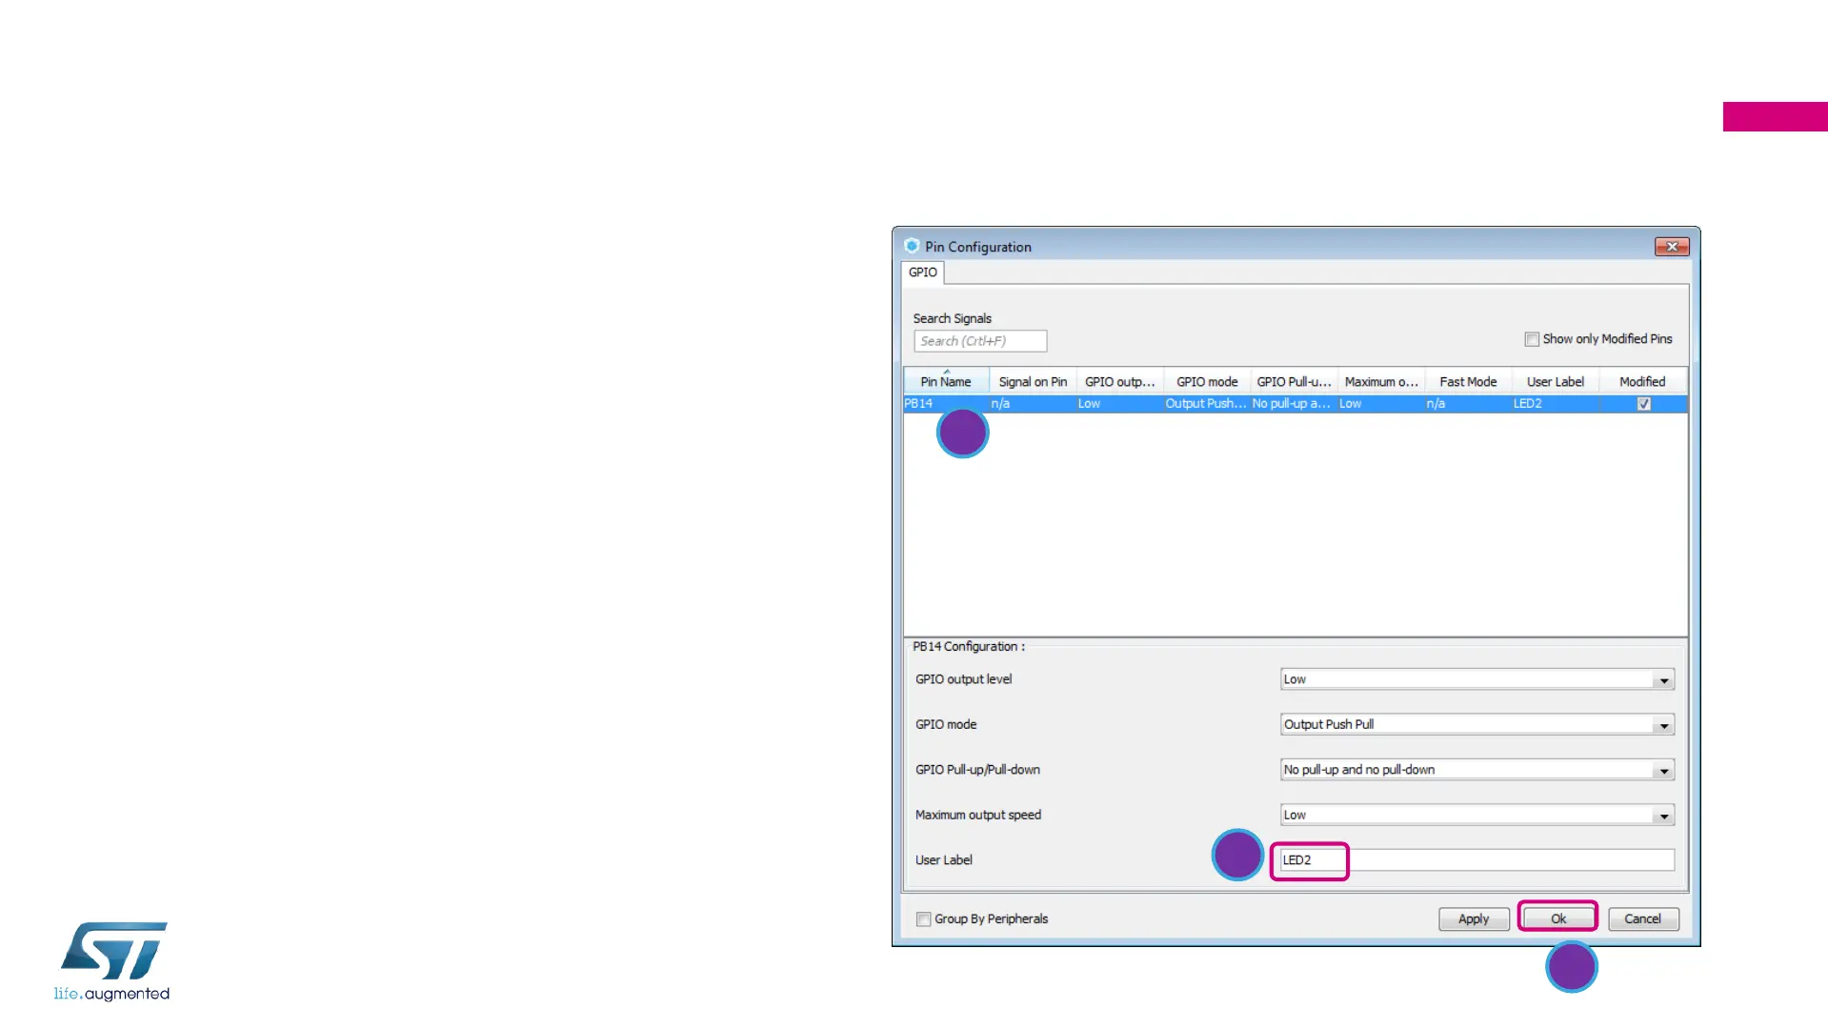The height and width of the screenshot is (1029, 1828).
Task: Open GPIO output level dropdown
Action: tap(1477, 680)
